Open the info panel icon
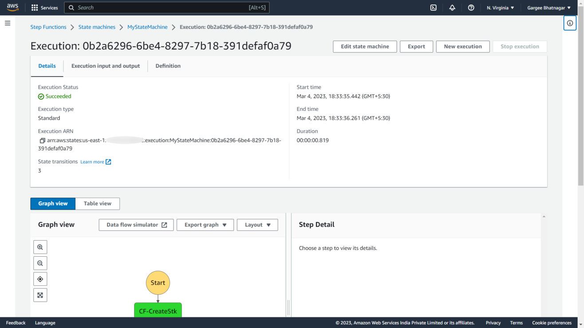584x328 pixels. (570, 23)
